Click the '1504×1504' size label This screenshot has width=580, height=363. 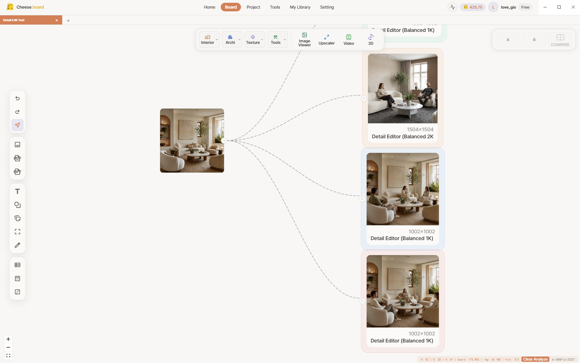tap(420, 129)
